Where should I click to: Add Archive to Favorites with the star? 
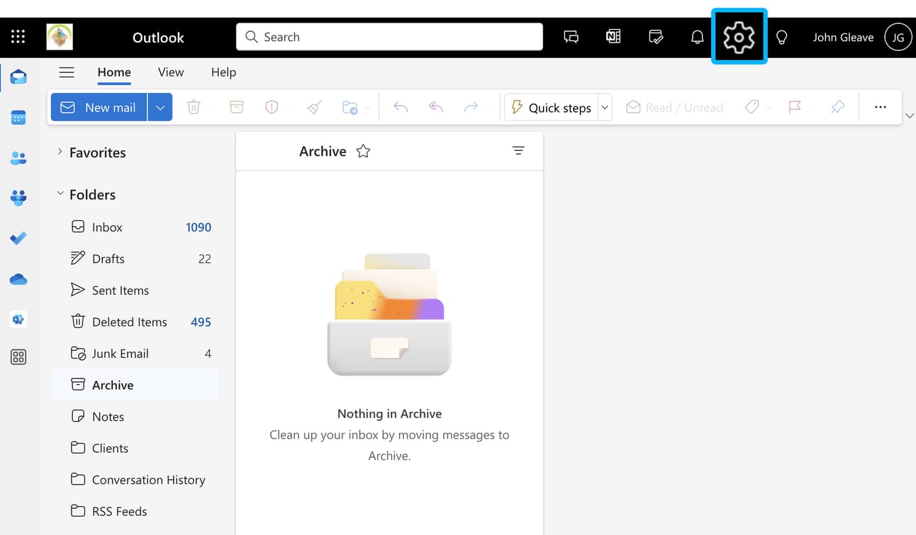coord(363,151)
